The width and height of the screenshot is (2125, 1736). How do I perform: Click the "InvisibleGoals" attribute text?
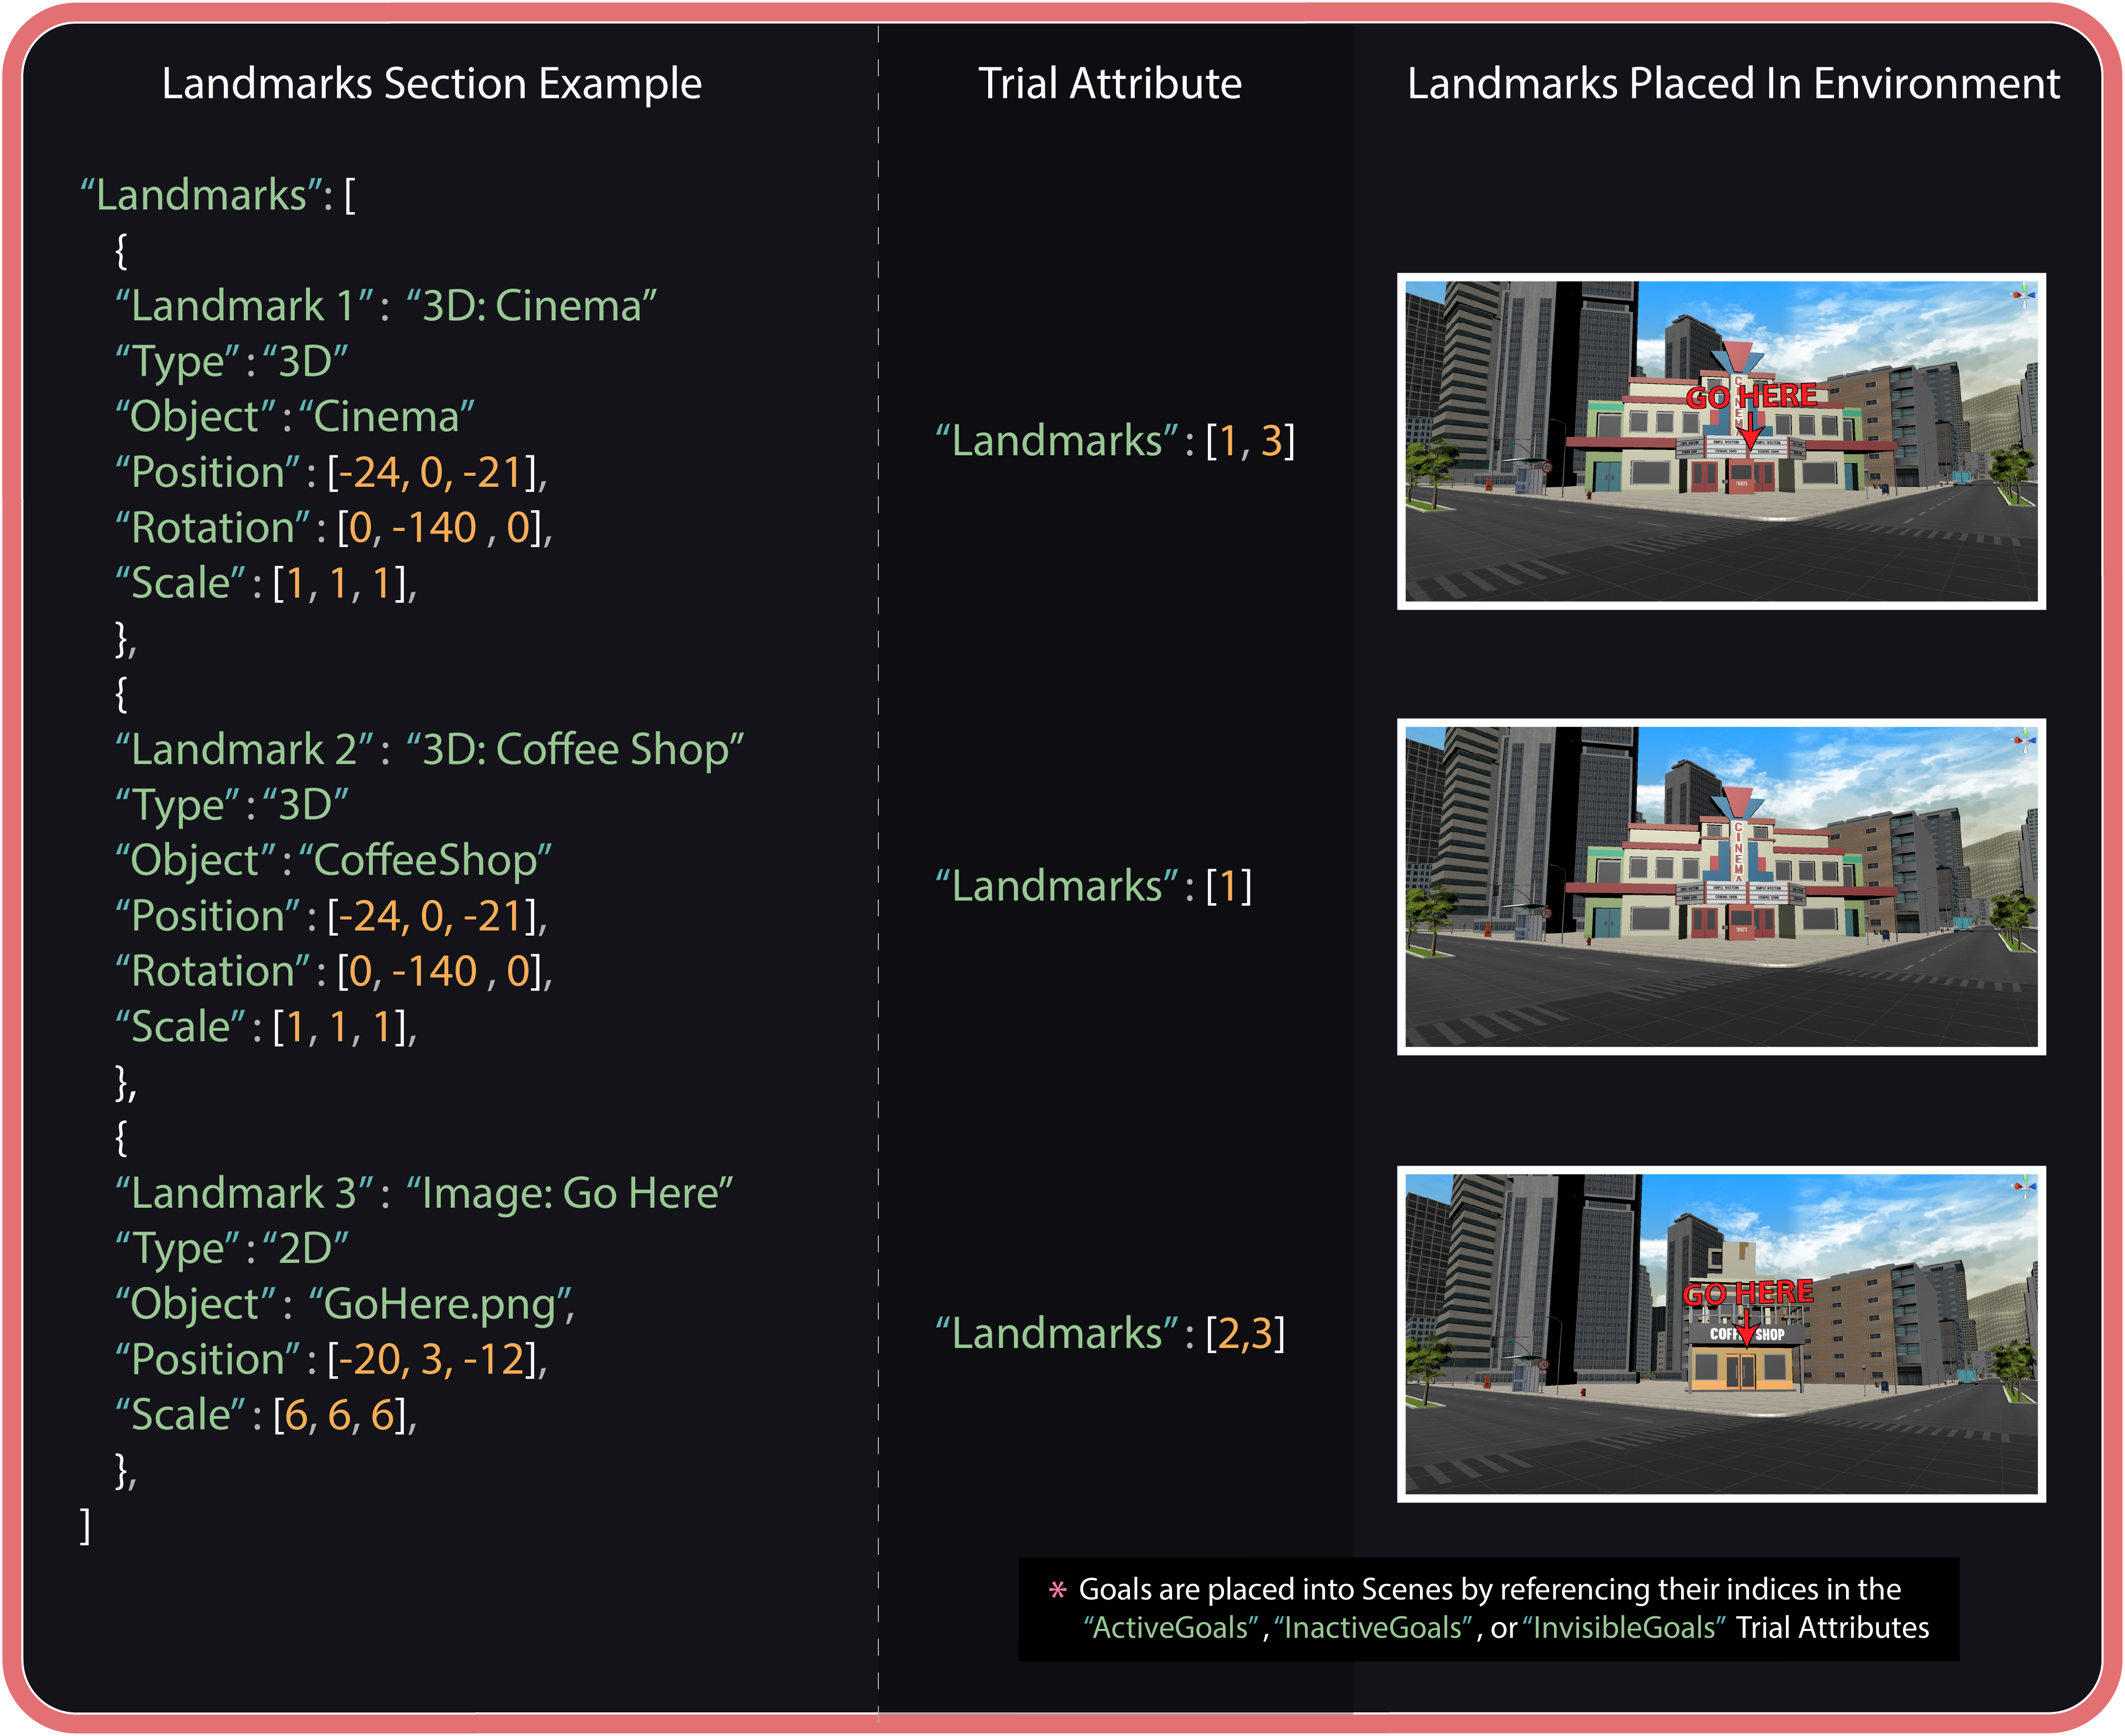click(1625, 1628)
